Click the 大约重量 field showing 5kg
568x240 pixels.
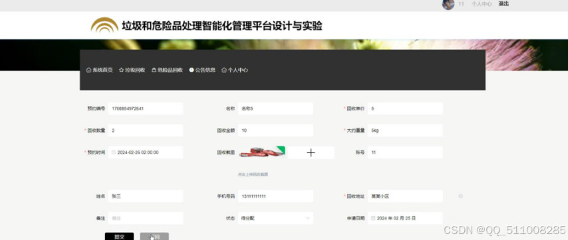point(405,131)
